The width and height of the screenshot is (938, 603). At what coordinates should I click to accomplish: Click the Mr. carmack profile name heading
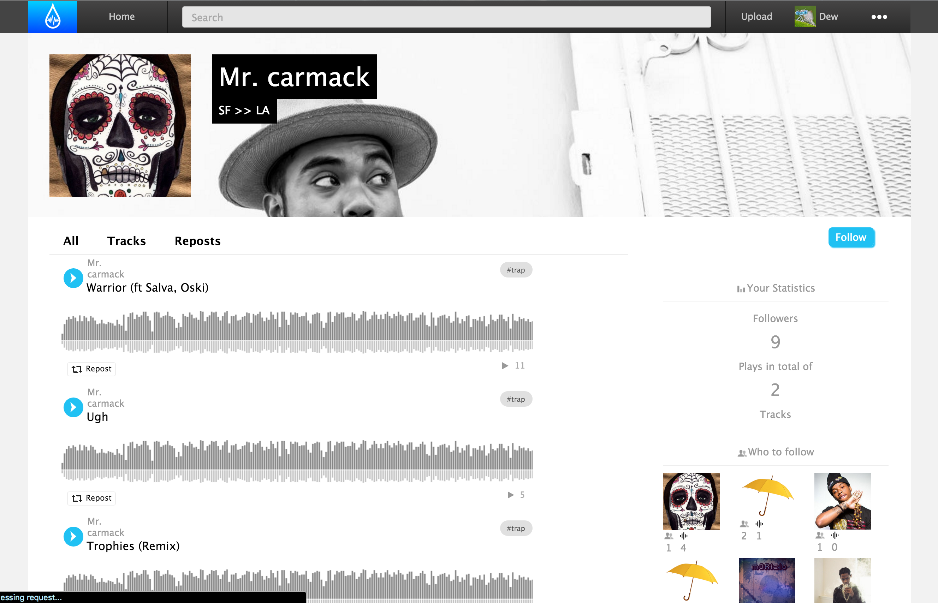click(x=294, y=77)
